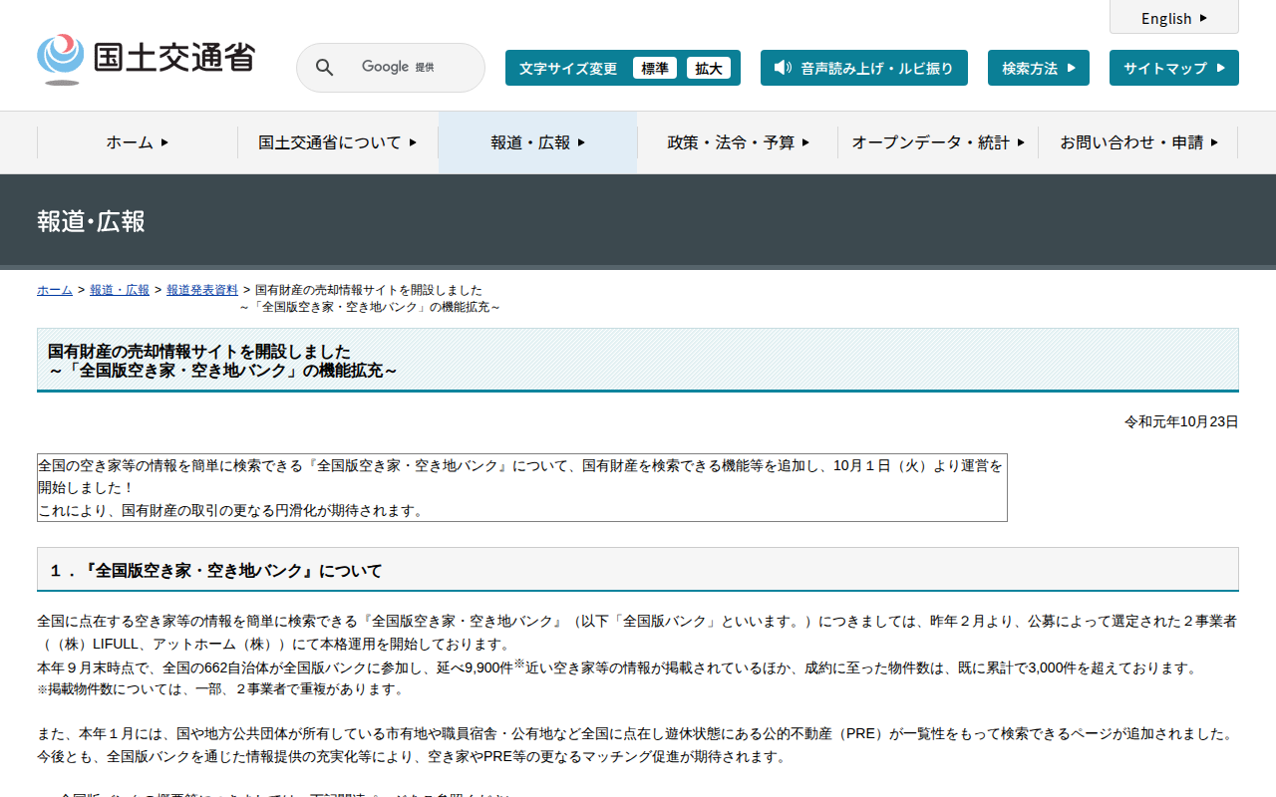Open the 政策・法令・予算 menu
Screen dimensions: 1276x797
(x=739, y=142)
